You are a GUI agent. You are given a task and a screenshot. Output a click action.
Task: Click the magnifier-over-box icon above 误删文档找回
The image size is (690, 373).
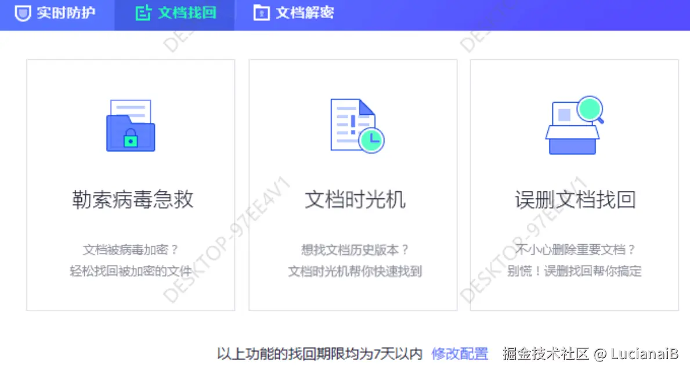[572, 125]
